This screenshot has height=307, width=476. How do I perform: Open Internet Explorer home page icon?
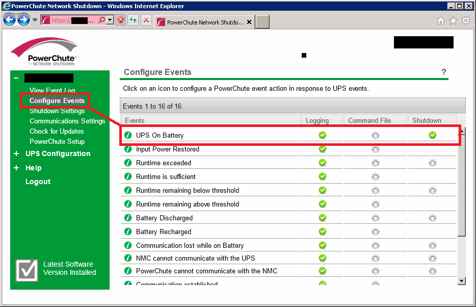coord(441,20)
